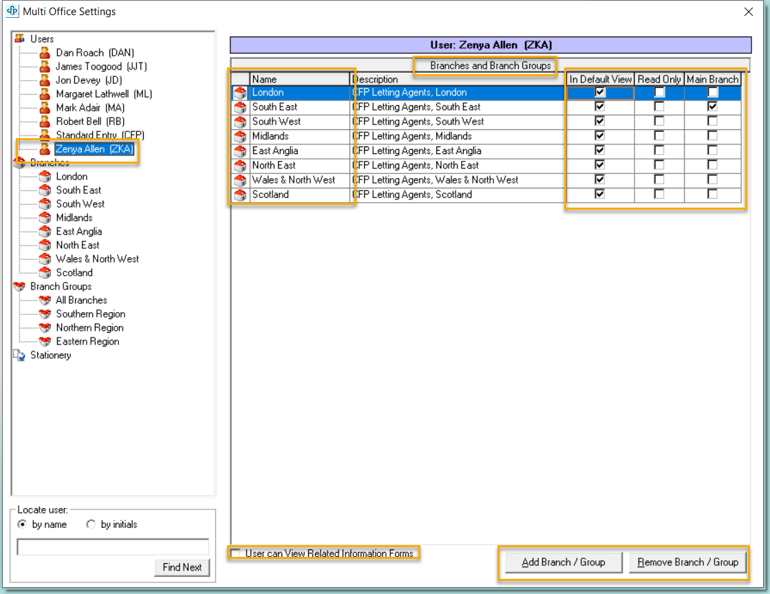770x594 pixels.
Task: Tick Main Branch for London
Action: (x=712, y=92)
